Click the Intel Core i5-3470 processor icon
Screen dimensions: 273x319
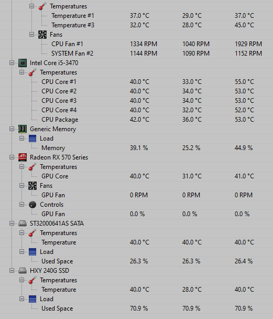click(23, 63)
